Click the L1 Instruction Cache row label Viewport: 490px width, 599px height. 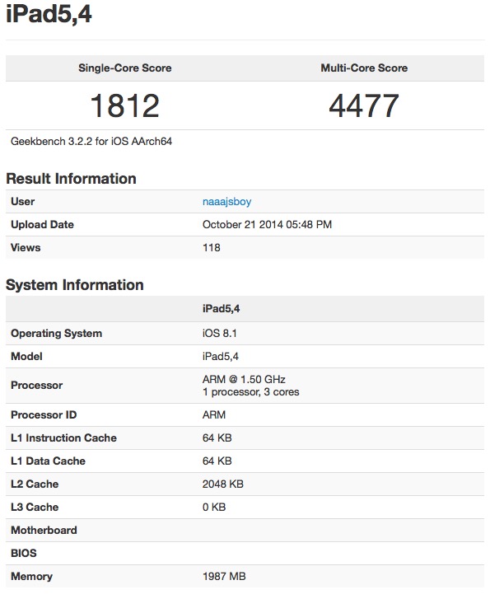pos(63,438)
